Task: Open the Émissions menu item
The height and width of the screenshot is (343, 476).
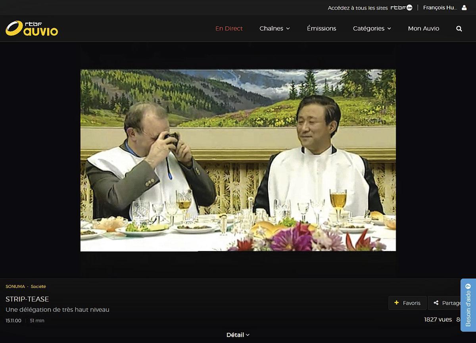Action: pos(321,29)
